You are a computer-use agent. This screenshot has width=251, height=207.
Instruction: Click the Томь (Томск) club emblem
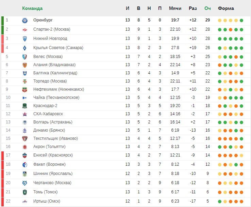[x=24, y=192]
